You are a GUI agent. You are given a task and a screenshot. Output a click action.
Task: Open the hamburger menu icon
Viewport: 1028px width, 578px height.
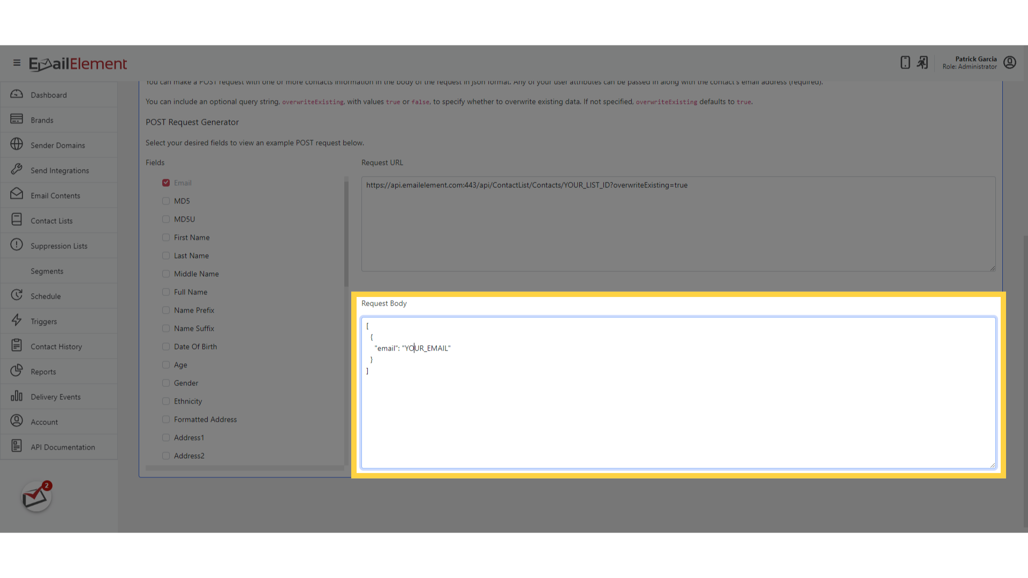tap(17, 63)
